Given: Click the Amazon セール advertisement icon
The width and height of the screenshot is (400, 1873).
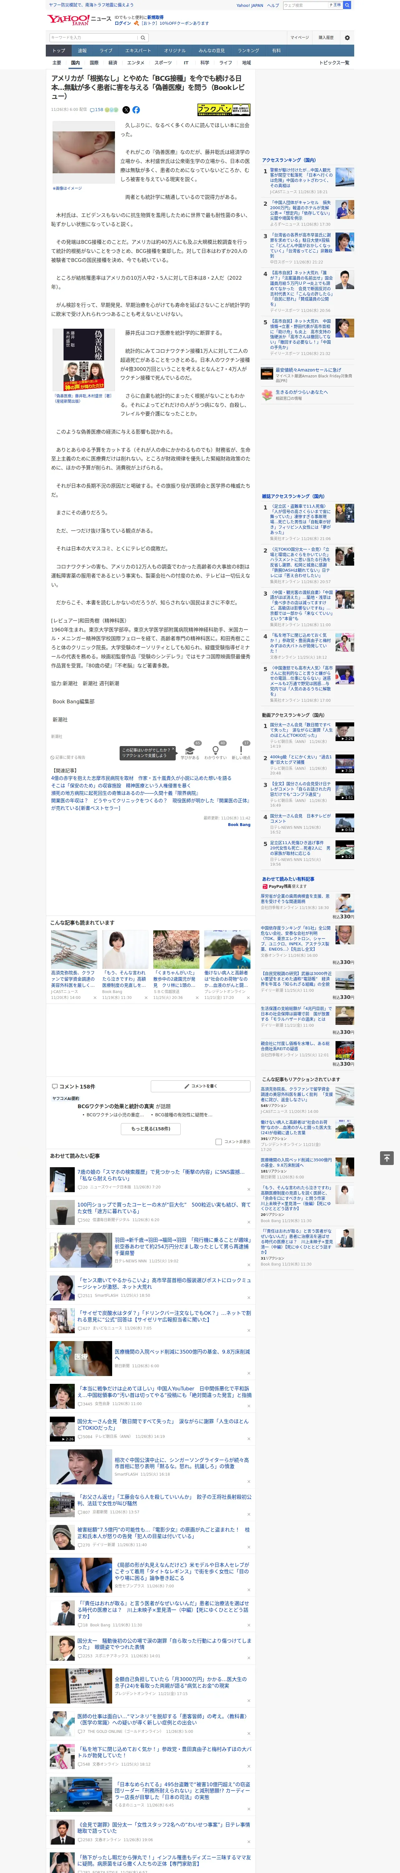Looking at the screenshot, I should [x=267, y=374].
